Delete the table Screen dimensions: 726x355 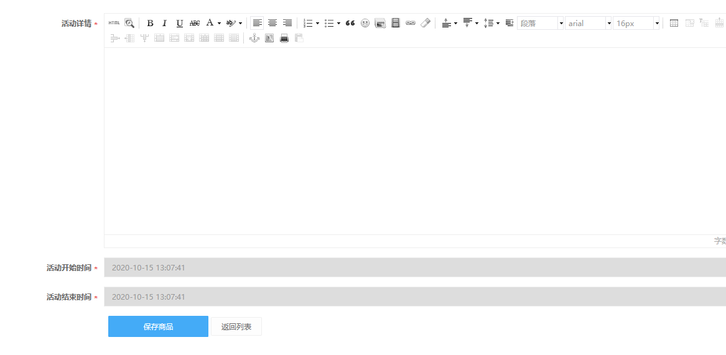[689, 22]
